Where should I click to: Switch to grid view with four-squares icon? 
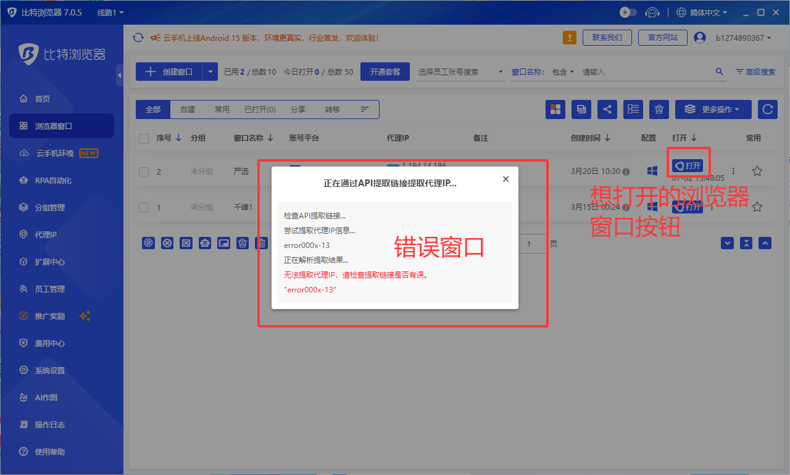[x=555, y=109]
